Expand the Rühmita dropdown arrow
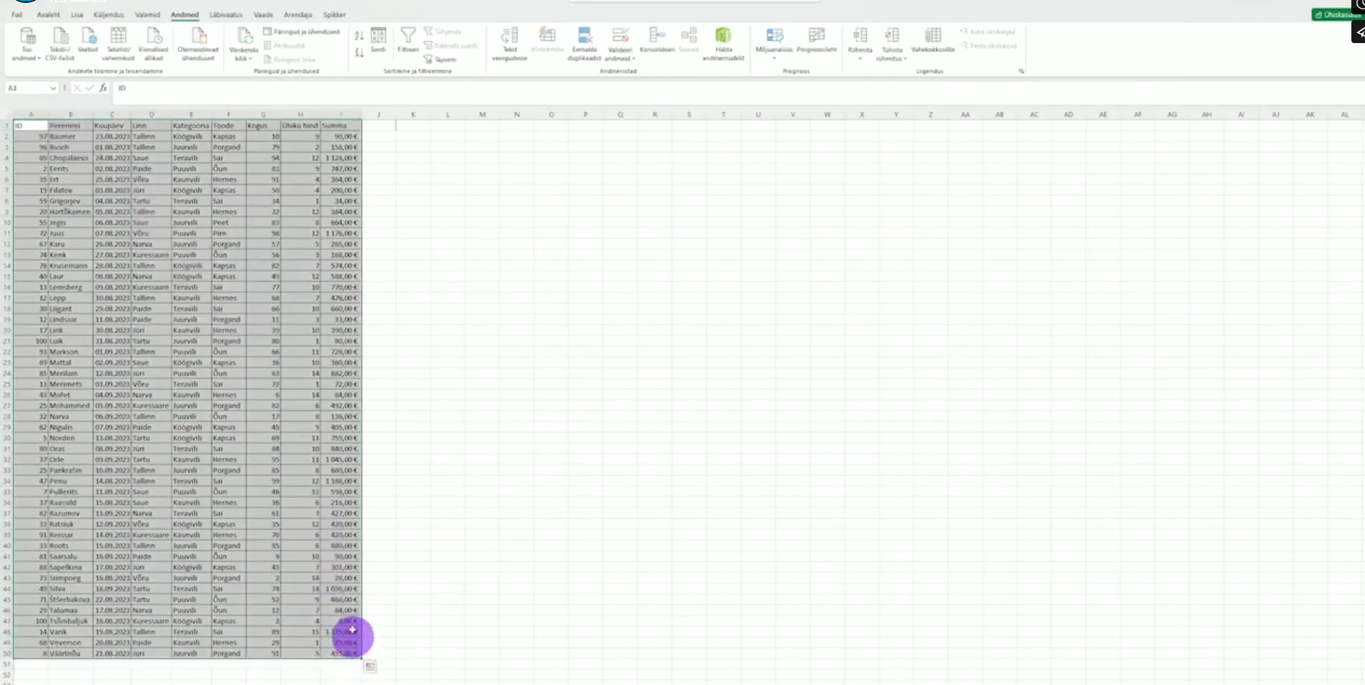This screenshot has height=685, width=1365. point(860,58)
